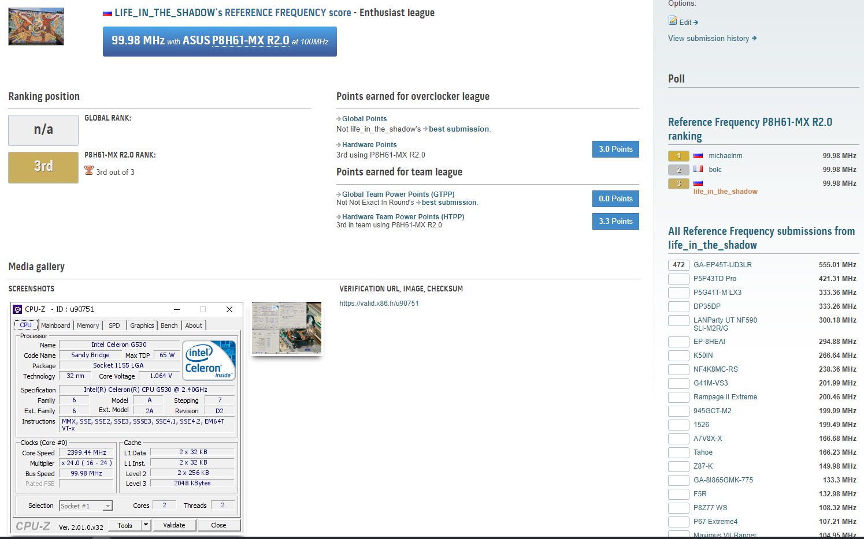Open the Memory tab in CPU-Z
This screenshot has height=539, width=864.
(x=88, y=325)
